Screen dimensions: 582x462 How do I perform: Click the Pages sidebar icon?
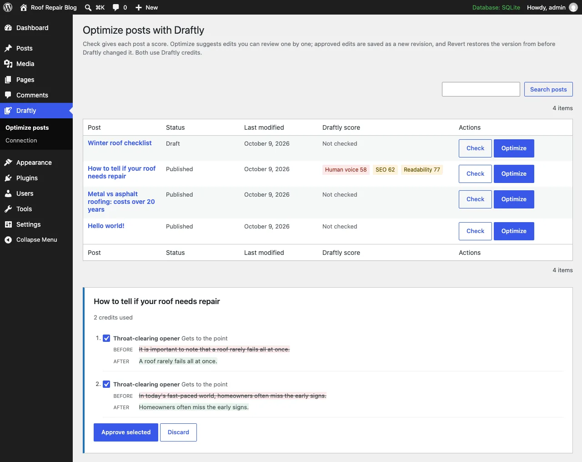point(8,80)
